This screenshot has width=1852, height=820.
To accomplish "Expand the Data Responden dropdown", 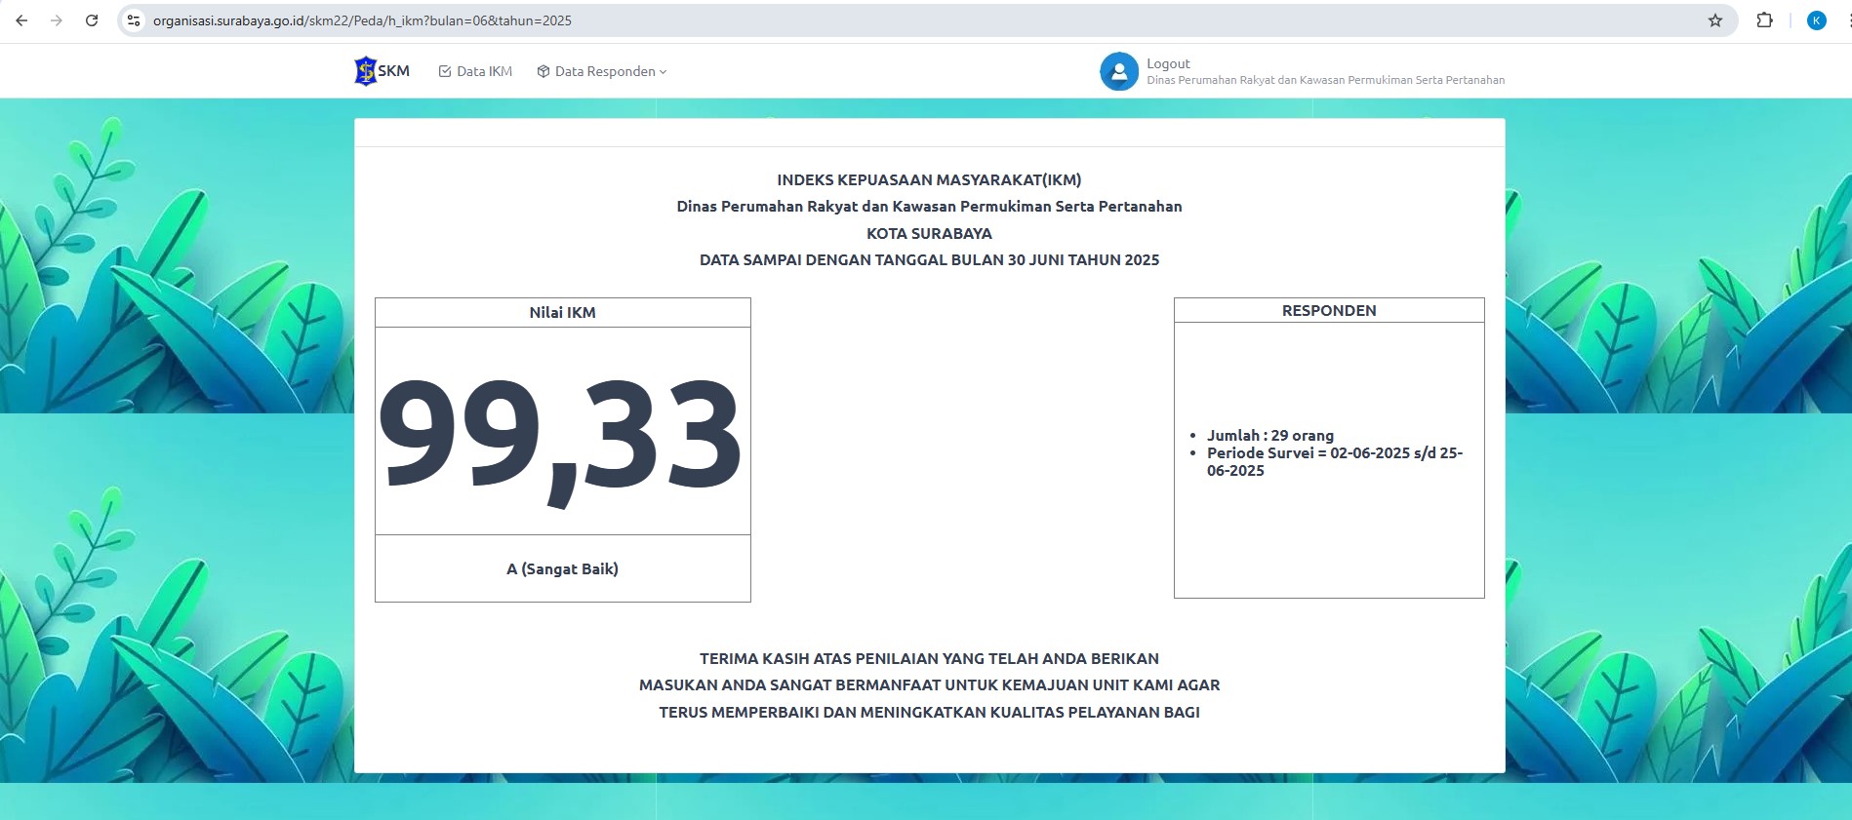I will coord(602,71).
